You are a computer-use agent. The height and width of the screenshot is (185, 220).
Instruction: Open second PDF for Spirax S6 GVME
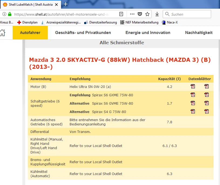coord(207,103)
